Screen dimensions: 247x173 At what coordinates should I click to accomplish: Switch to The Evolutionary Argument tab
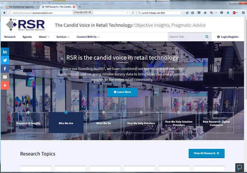21,7
